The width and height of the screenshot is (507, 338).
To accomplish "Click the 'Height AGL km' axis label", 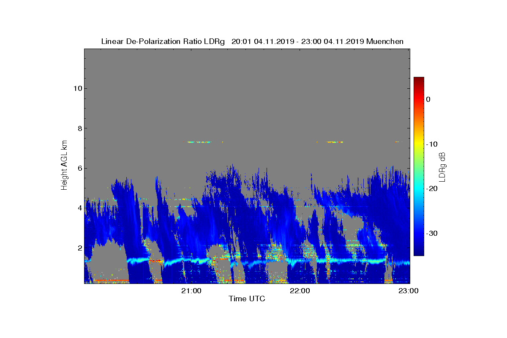I will coord(64,166).
